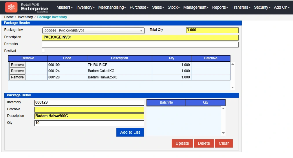The height and width of the screenshot is (158, 293).
Task: Tick the Festival checkbox
Action: [43, 51]
